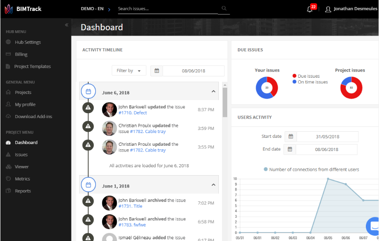Click the End date calendar icon

pyautogui.click(x=290, y=149)
